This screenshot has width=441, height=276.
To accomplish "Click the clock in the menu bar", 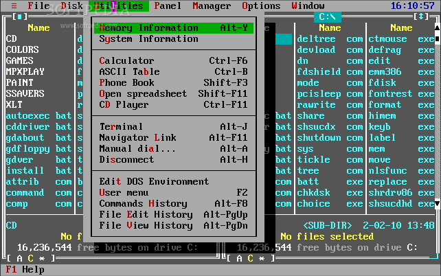I will [x=413, y=5].
